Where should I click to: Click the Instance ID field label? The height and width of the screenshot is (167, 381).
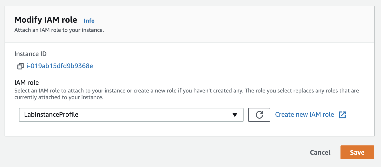click(x=31, y=54)
